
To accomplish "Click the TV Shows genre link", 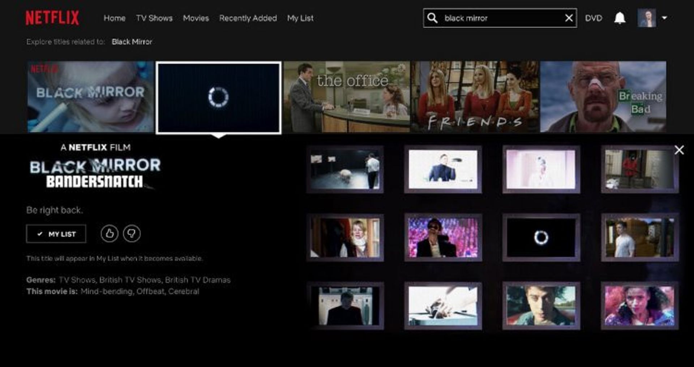I will 77,280.
